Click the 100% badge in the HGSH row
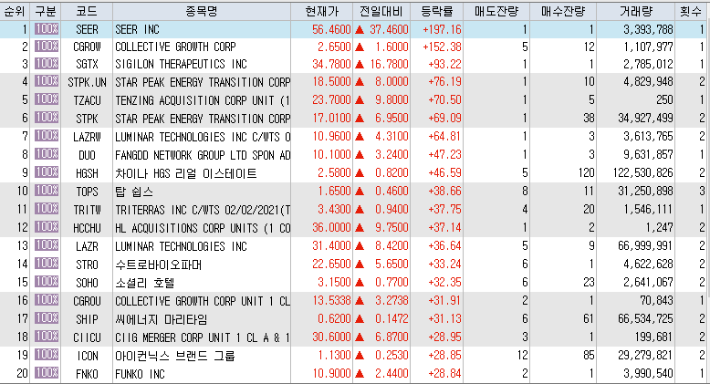 (47, 172)
